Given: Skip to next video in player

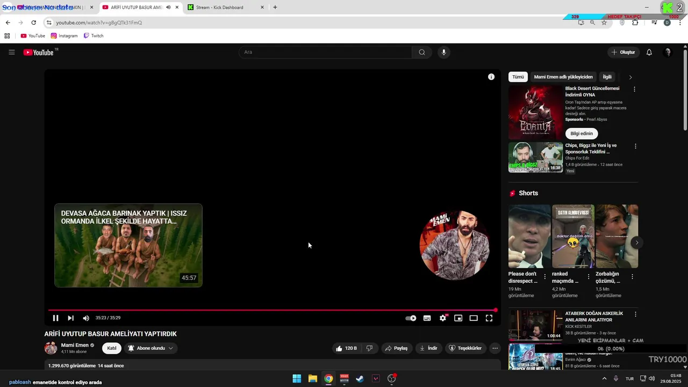Looking at the screenshot, I should click(70, 318).
